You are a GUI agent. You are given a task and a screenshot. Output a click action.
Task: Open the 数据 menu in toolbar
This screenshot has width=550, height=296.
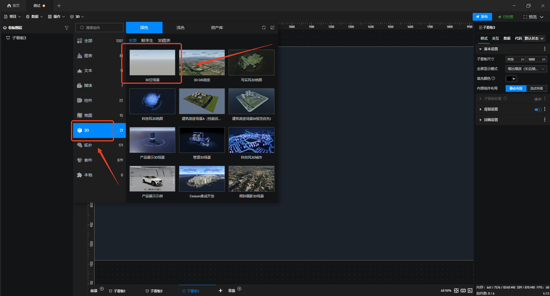point(34,17)
